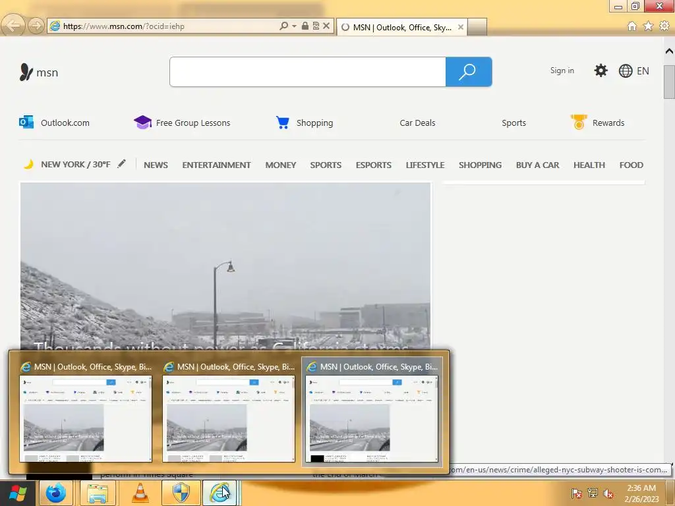Click the snowy California storm headline image

(225, 265)
